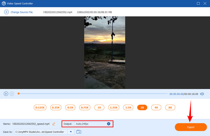210x136 pixels.
Task: Play the video preview
Action: pyautogui.click(x=6, y=94)
